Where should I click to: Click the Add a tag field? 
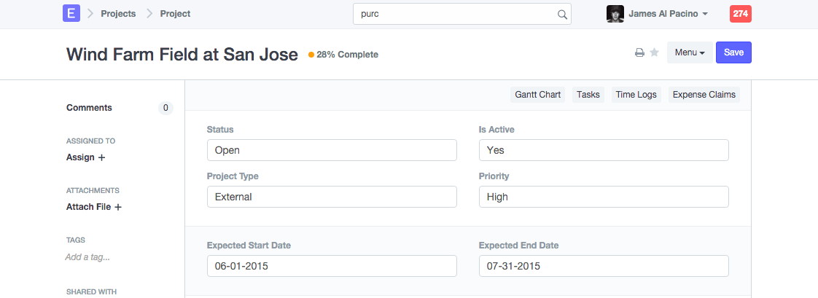click(x=87, y=257)
